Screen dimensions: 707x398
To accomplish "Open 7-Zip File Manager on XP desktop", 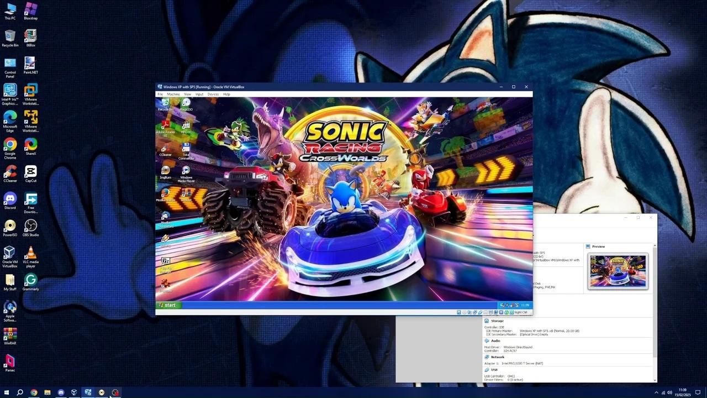I will click(x=165, y=265).
